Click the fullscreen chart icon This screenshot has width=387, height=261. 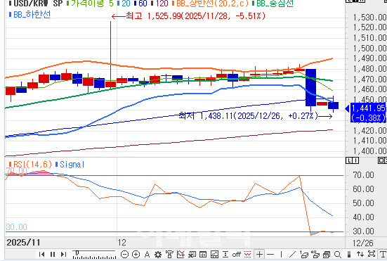tap(372, 254)
